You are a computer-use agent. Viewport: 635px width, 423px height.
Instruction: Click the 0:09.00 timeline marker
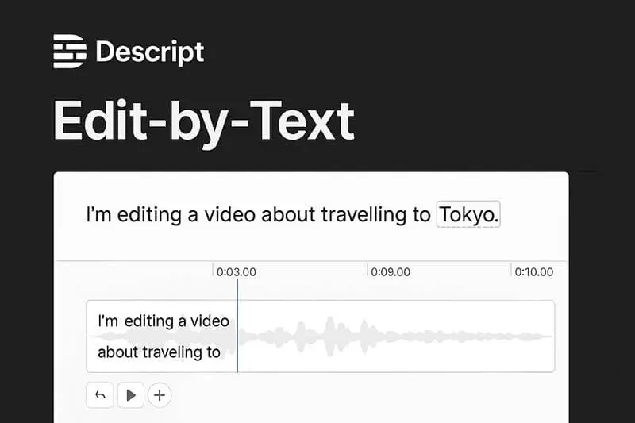[391, 272]
